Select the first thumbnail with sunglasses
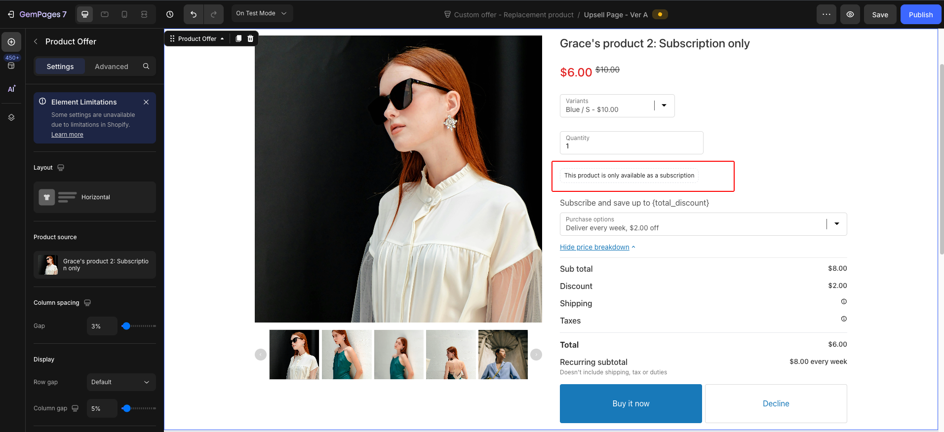 pyautogui.click(x=294, y=355)
